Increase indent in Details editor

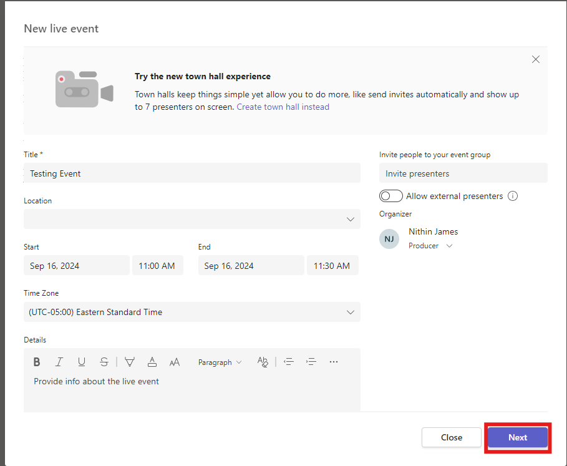pos(311,362)
